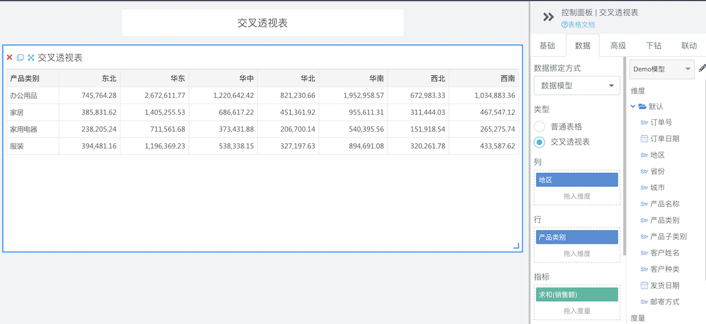Image resolution: width=706 pixels, height=324 pixels.
Task: Click the cell value 1,405,255.53
Action: coord(165,112)
